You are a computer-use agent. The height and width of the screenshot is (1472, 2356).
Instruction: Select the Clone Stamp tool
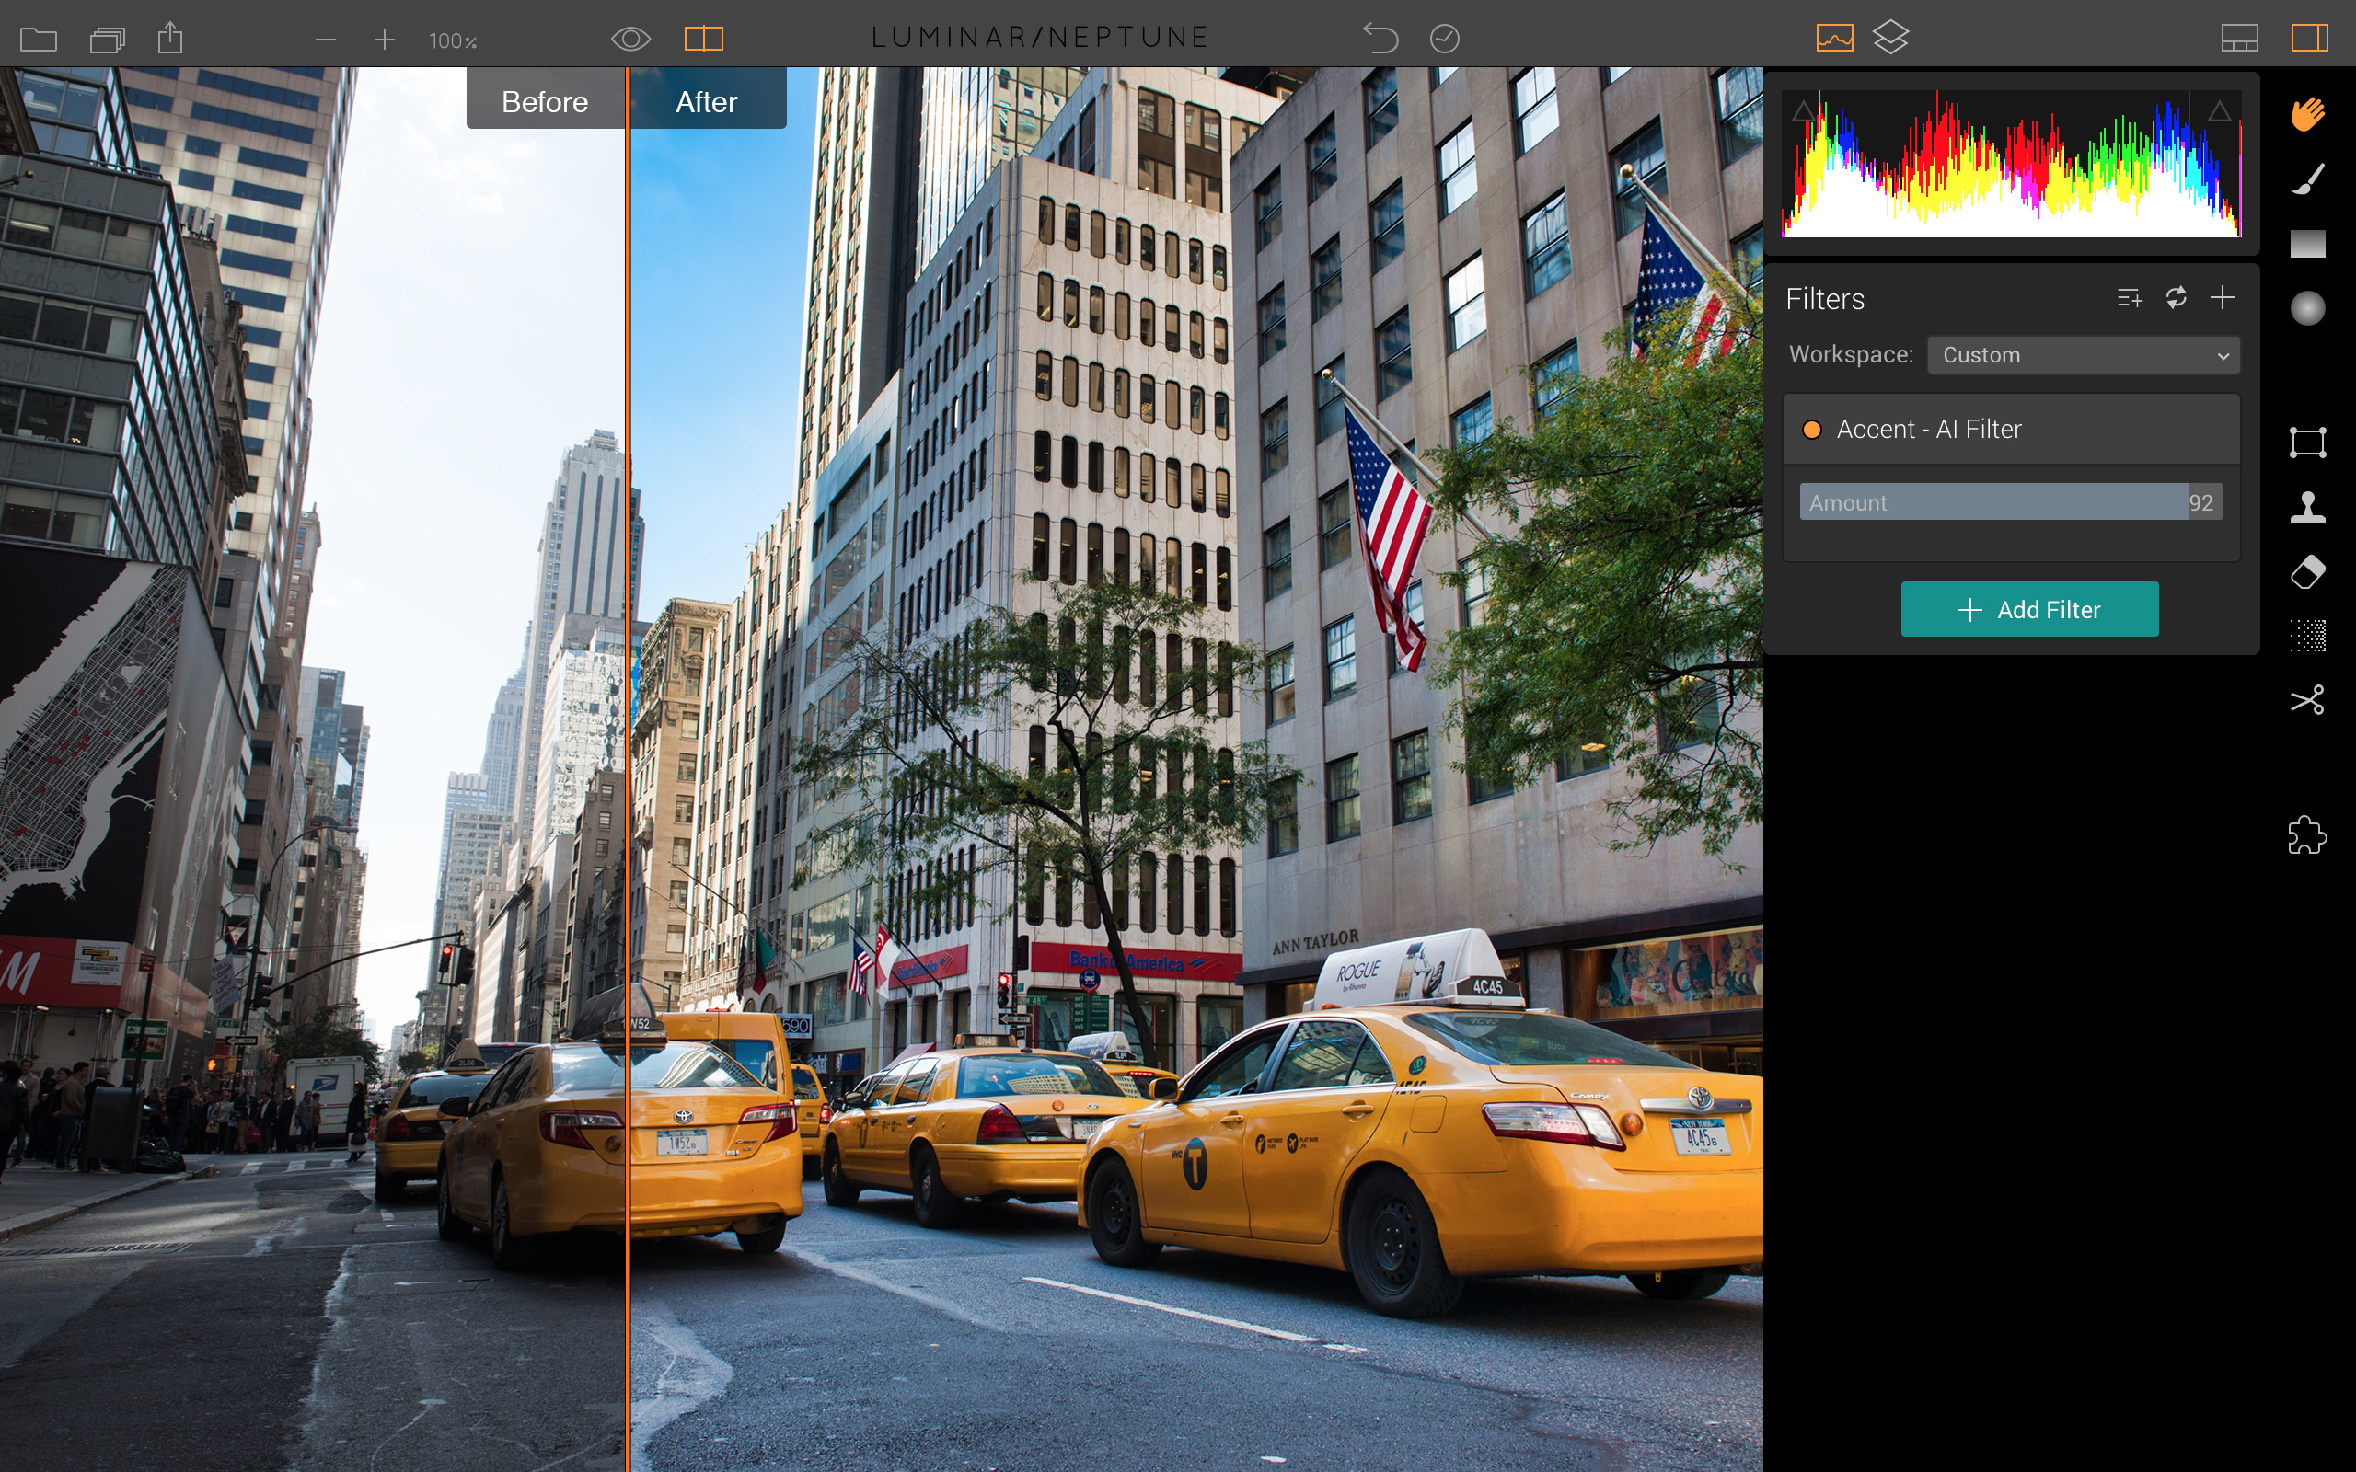tap(2307, 507)
